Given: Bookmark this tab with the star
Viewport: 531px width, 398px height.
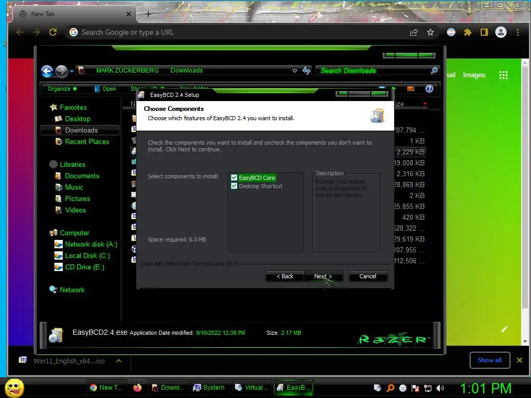Looking at the screenshot, I should pyautogui.click(x=430, y=32).
